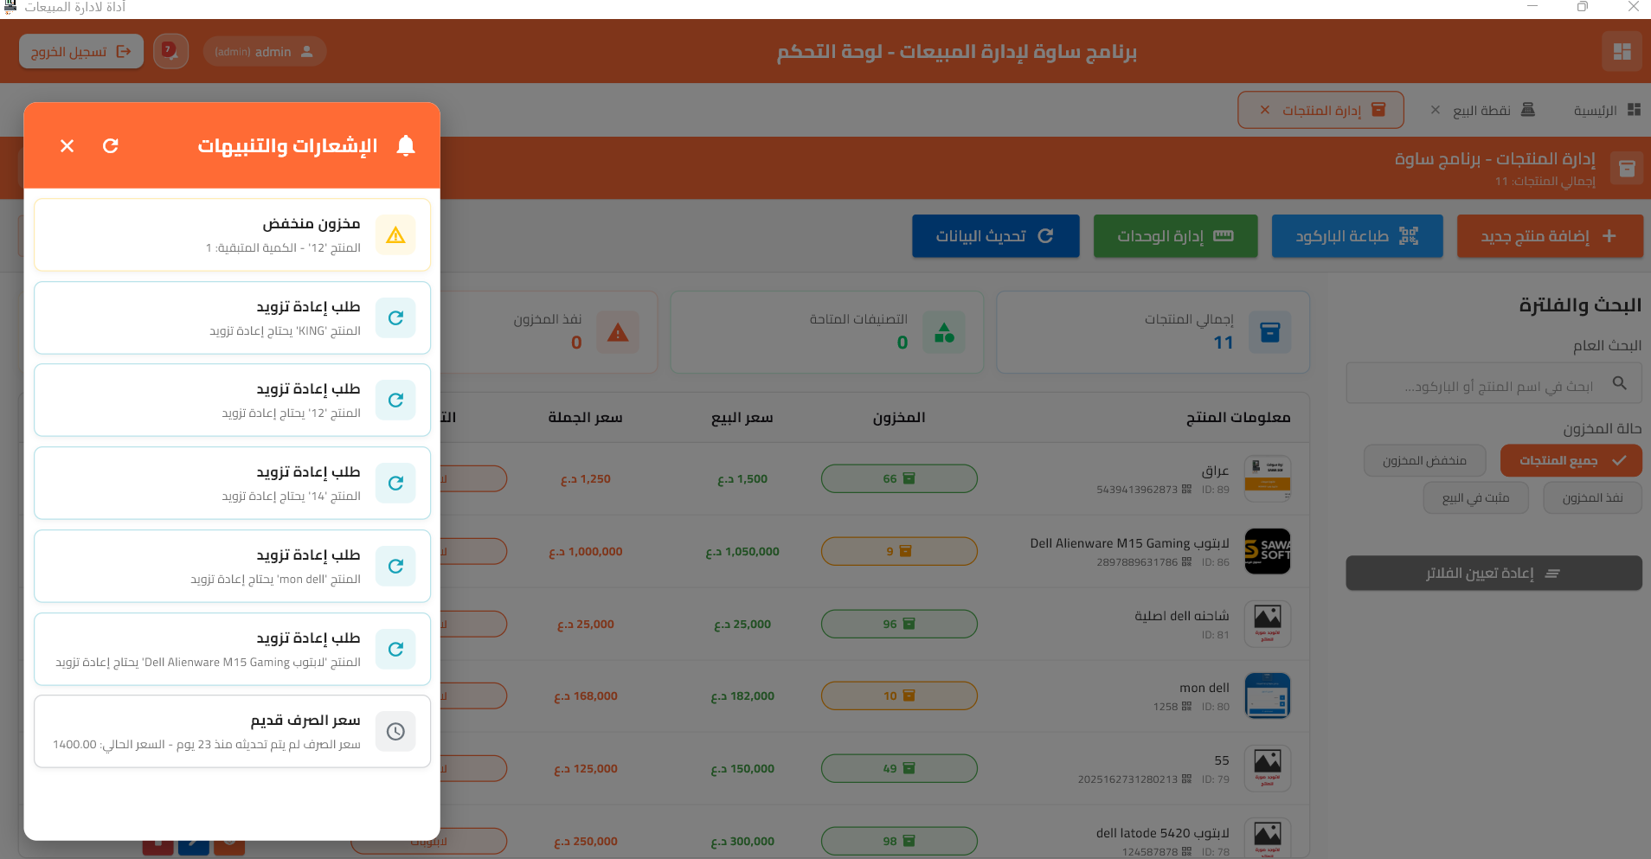Select 'نفذ المخزون' filter chip
This screenshot has height=859, width=1651.
(x=1591, y=498)
